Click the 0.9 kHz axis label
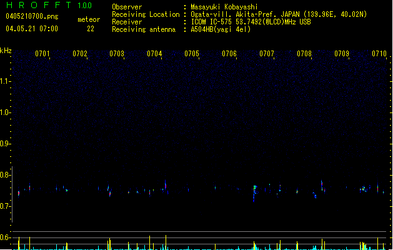The width and height of the screenshot is (393, 250). click(x=5, y=144)
